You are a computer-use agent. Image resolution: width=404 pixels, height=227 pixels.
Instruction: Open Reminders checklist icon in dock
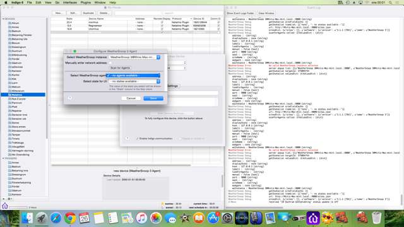click(x=112, y=218)
